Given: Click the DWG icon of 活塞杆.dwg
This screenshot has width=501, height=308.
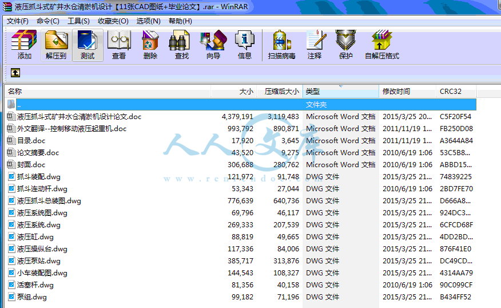Looking at the screenshot, I should point(11,285).
